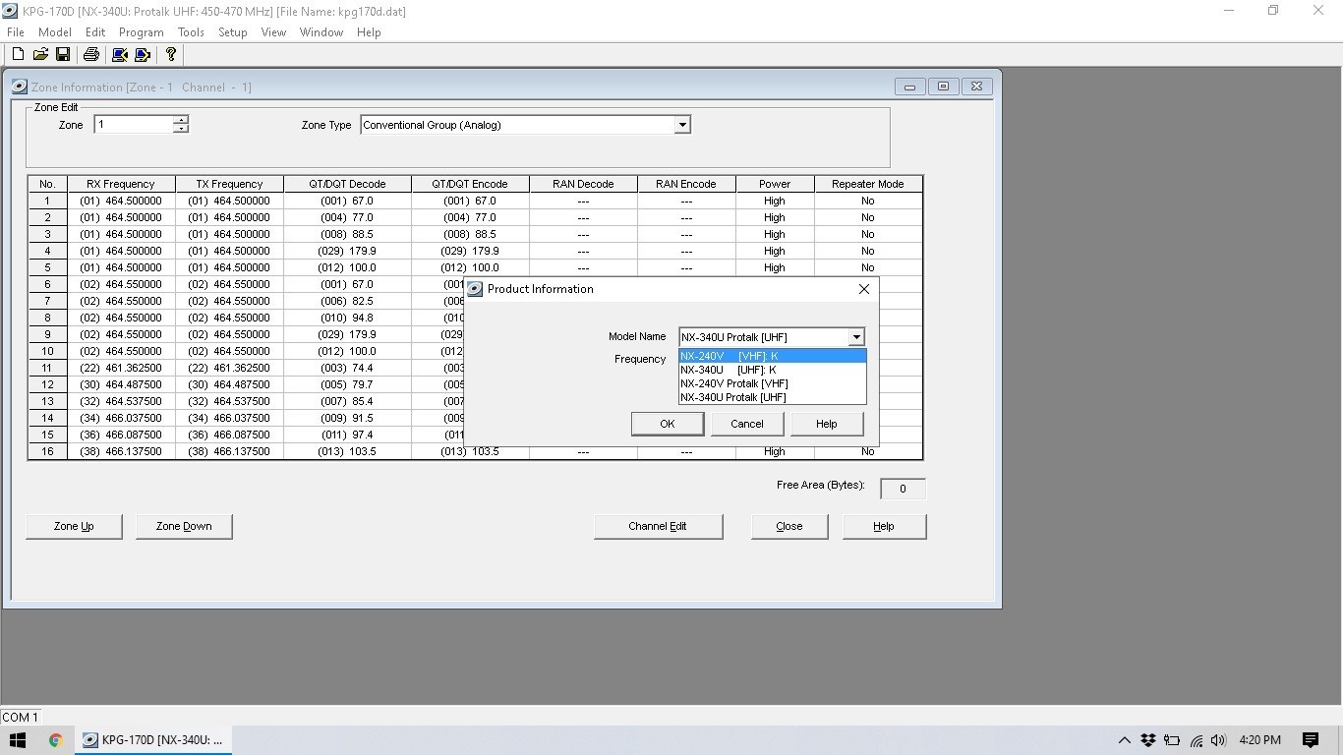The height and width of the screenshot is (755, 1343).
Task: Write data to the radio
Action: coord(142,54)
